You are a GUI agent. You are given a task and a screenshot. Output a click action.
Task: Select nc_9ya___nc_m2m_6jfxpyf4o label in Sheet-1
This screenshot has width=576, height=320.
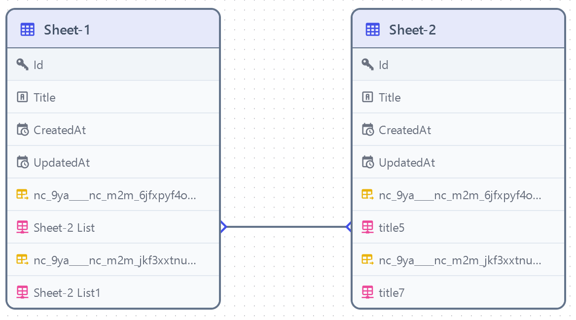pyautogui.click(x=115, y=195)
